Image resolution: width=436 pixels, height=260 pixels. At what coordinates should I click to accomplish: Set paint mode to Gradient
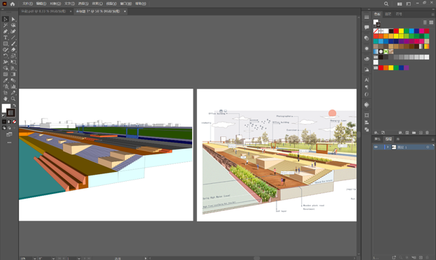tap(9, 122)
